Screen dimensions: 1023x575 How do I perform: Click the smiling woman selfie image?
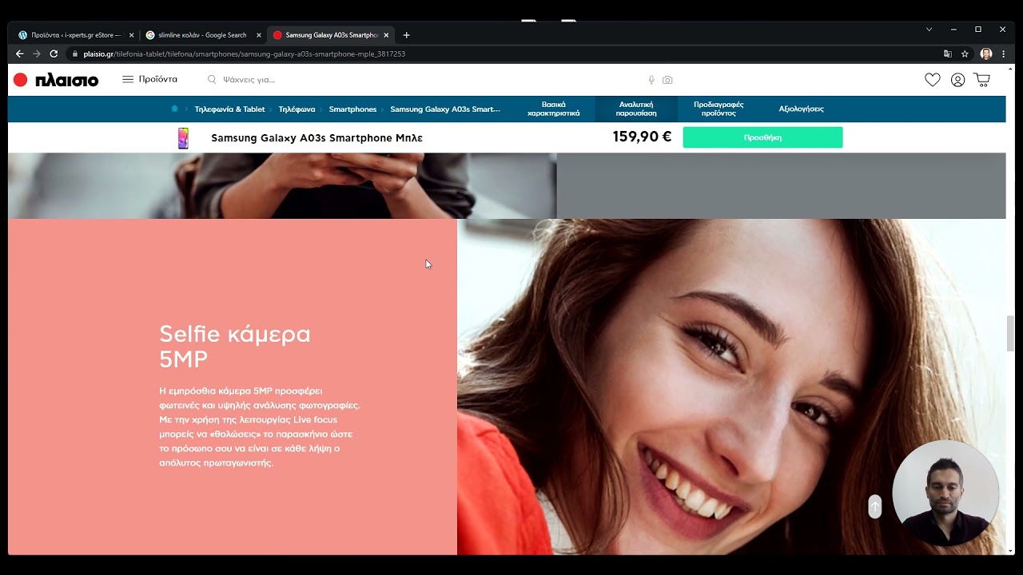(731, 387)
